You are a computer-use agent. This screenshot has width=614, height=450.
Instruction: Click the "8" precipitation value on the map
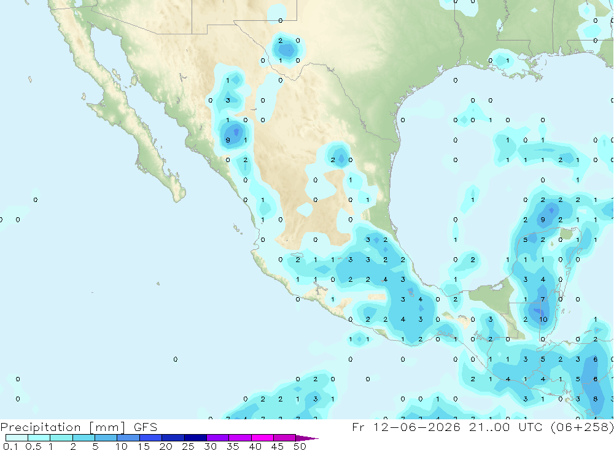[595, 399]
